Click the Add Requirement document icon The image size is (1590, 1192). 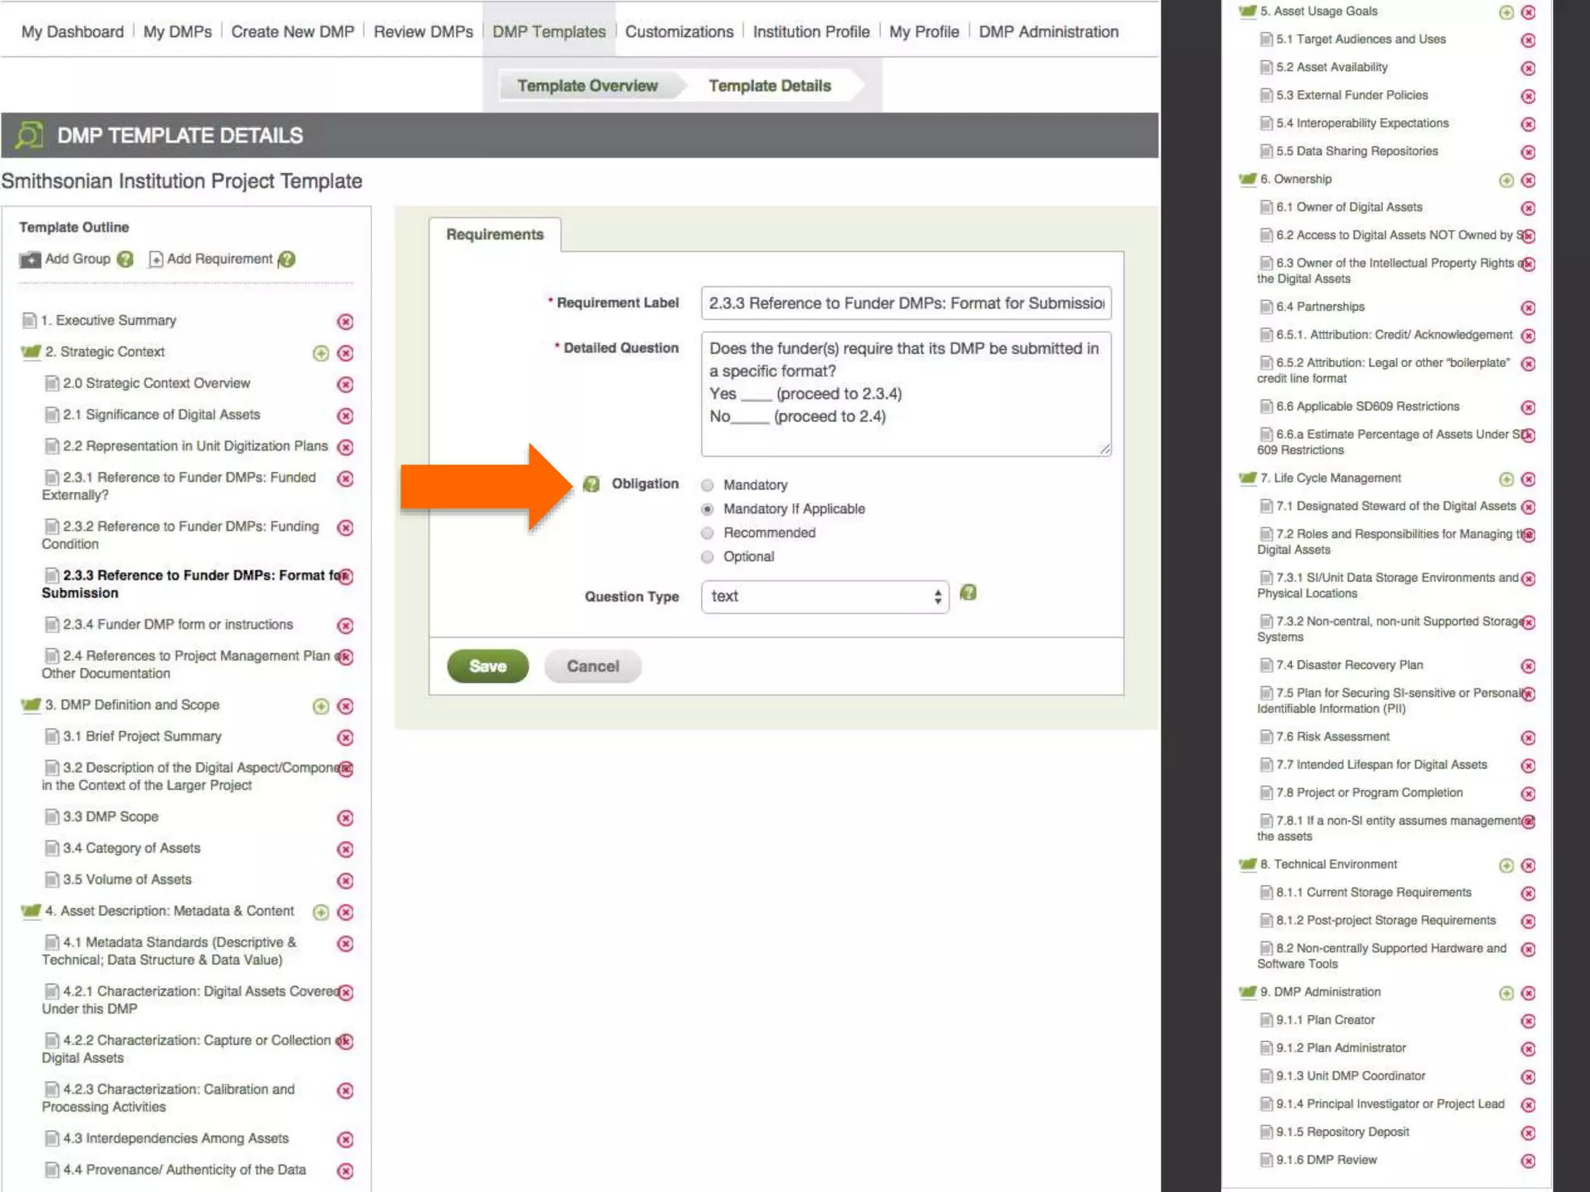156,260
